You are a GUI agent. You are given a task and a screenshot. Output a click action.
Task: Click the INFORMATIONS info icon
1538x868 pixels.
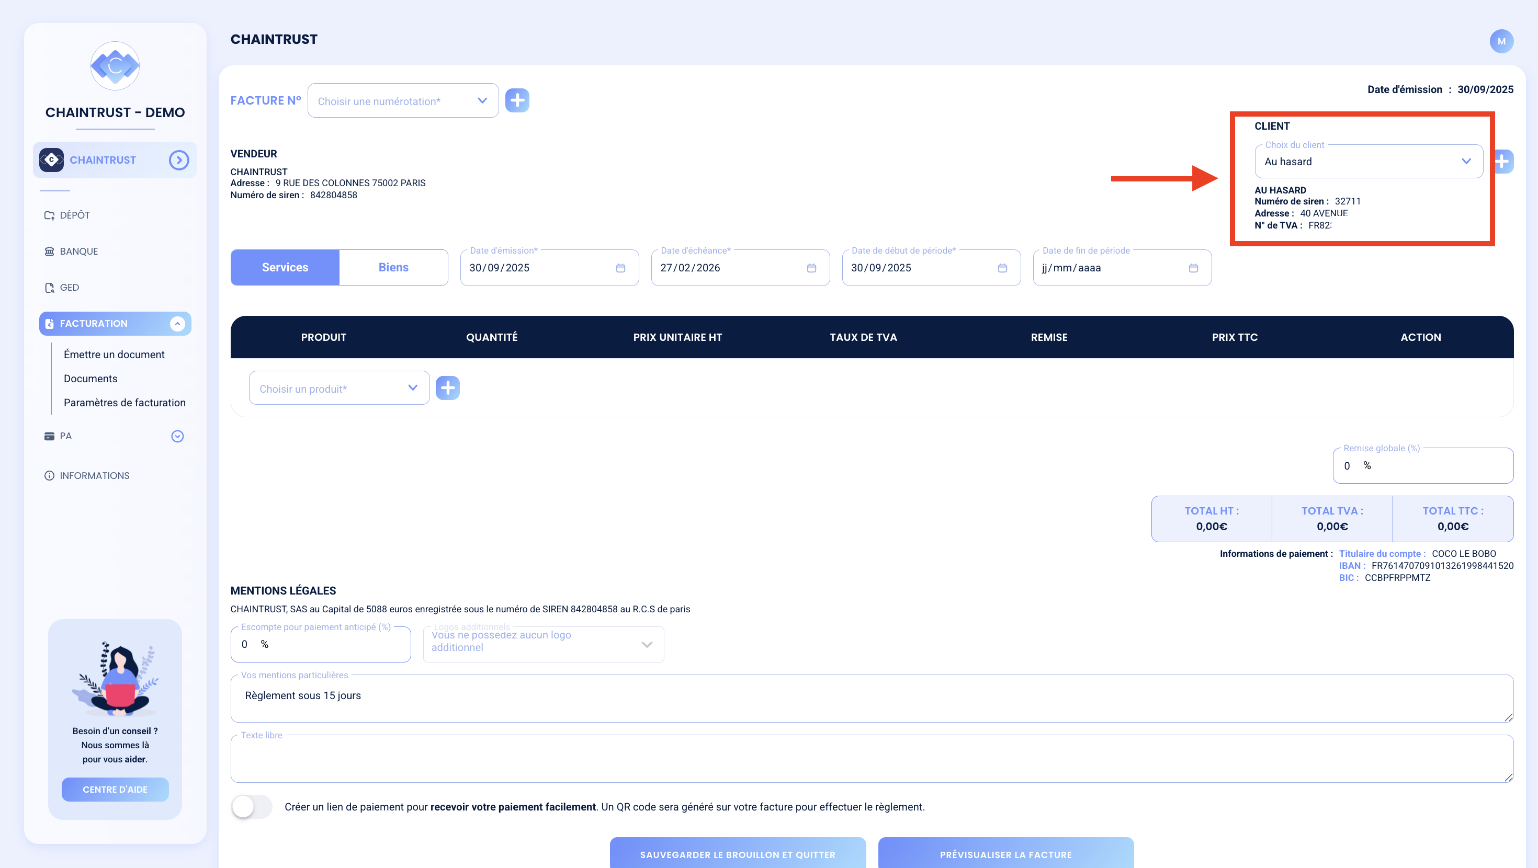click(50, 476)
